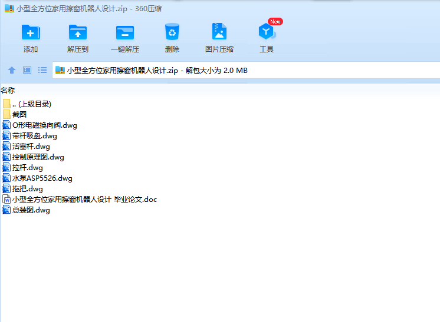Screen dimensions: 440x322
Task: Click the 删除 label text
Action: 172,49
